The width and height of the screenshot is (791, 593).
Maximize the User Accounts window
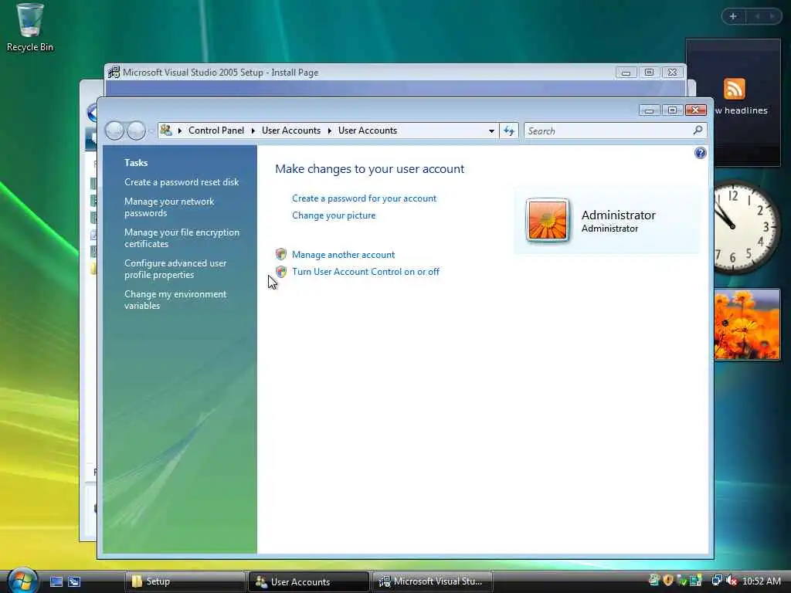673,110
